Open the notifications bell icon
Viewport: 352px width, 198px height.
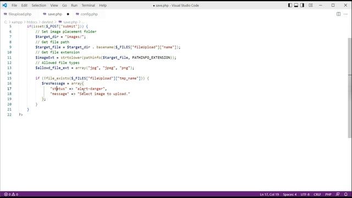[346, 194]
